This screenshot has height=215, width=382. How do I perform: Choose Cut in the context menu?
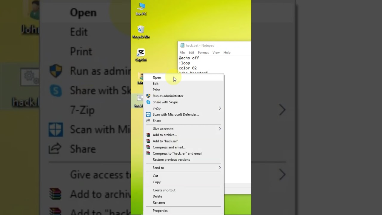[184, 176]
